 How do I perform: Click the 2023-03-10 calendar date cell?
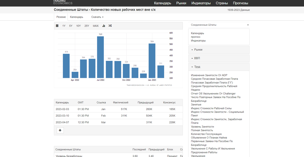pyautogui.click(x=62, y=116)
